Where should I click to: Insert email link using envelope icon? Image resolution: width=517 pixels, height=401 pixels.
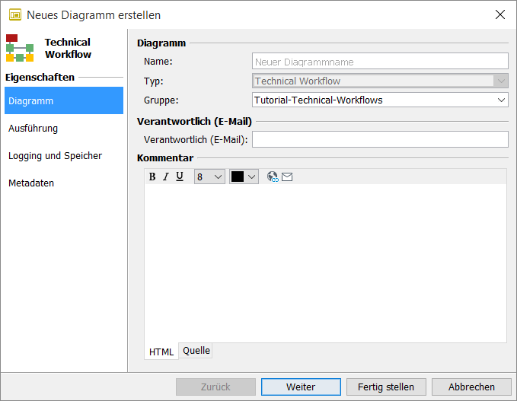tap(287, 177)
